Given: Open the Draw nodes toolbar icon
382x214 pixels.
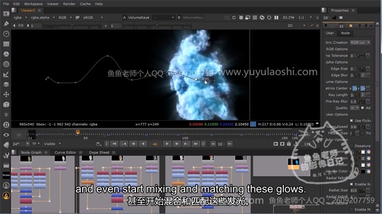Looking at the screenshot, I should point(6,23).
